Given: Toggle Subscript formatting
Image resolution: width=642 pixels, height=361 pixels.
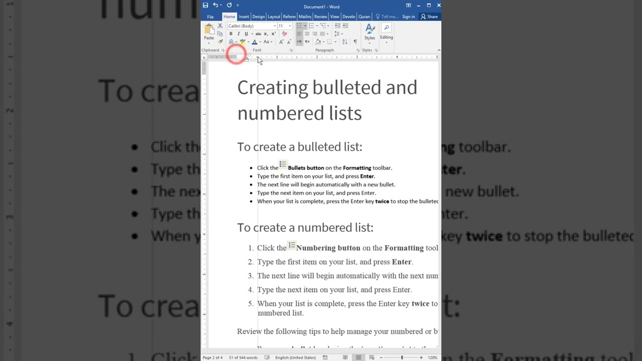Looking at the screenshot, I should pos(266,34).
